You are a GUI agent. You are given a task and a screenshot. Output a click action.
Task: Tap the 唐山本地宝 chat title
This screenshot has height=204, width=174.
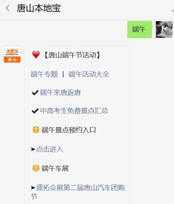(39, 8)
